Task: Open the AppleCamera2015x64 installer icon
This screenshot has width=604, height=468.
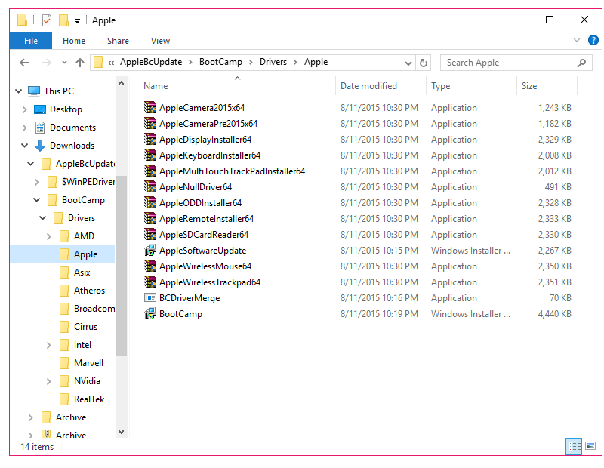Action: [149, 107]
